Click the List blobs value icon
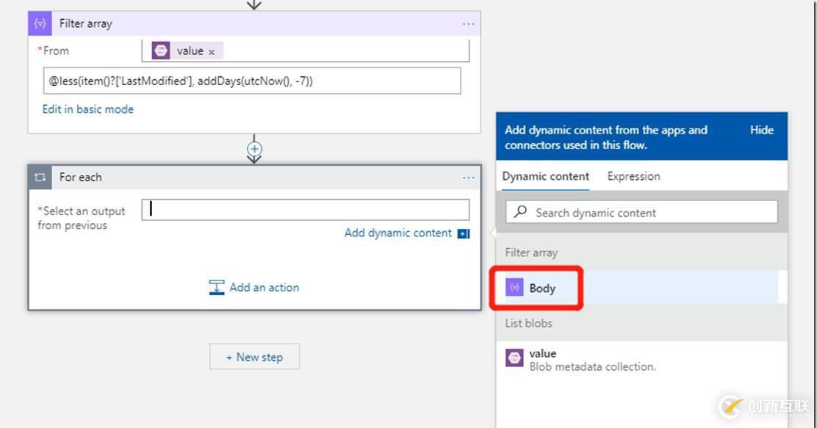This screenshot has height=428, width=817. [x=514, y=358]
